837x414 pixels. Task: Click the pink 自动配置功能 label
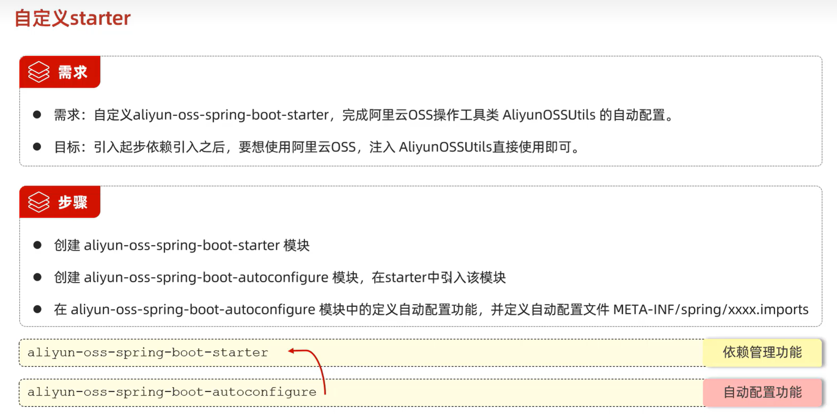pos(762,392)
